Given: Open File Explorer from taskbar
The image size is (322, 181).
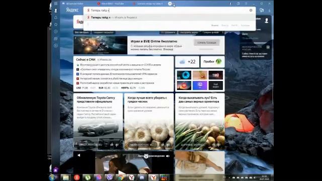Looking at the screenshot, I should [66, 177].
